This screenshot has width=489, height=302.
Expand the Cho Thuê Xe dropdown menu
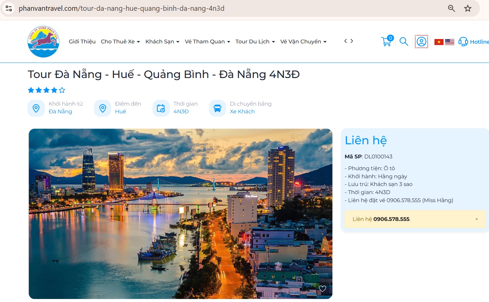(120, 41)
